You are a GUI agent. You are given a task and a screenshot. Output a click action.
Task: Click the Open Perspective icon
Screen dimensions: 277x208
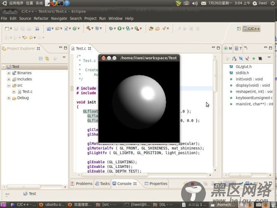(x=239, y=29)
